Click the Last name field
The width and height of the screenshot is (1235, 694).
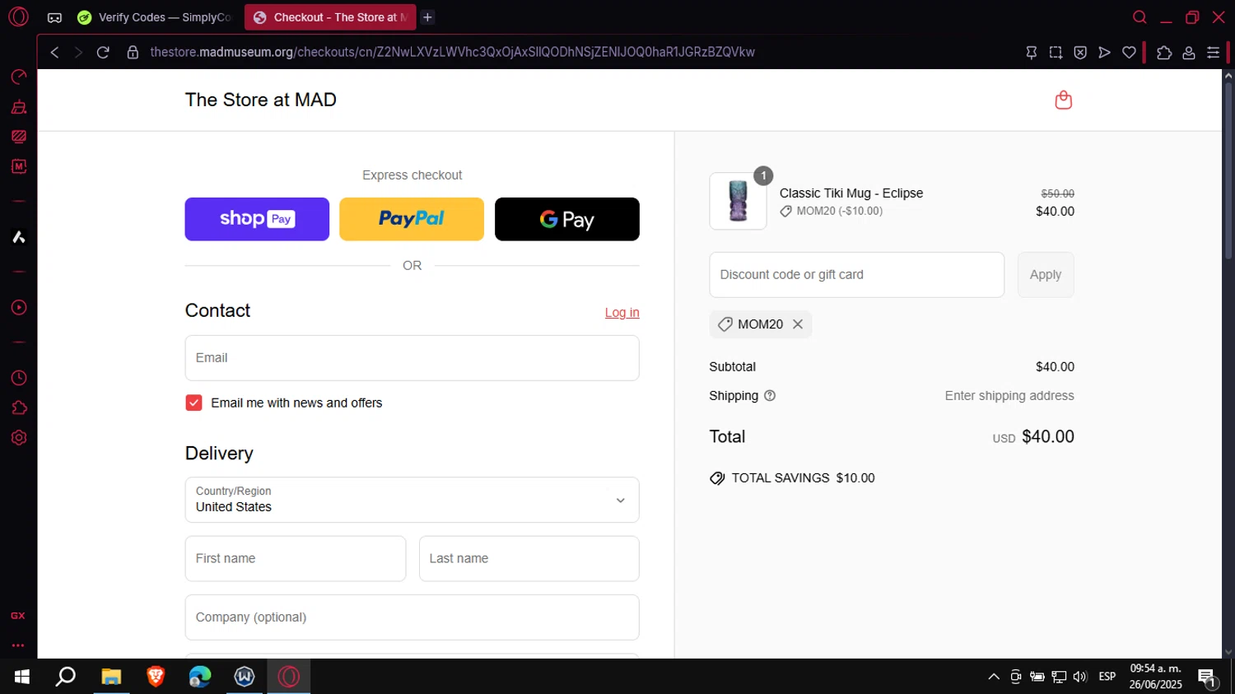point(529,559)
